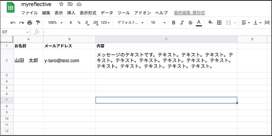The height and width of the screenshot is (136, 272).
Task: Open the 挿入 menu
Action: pyautogui.click(x=71, y=13)
